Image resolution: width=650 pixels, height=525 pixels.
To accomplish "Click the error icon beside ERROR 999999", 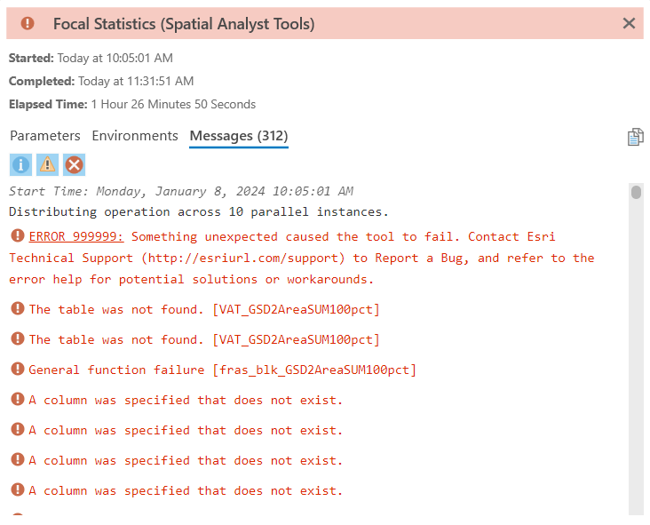I will (x=18, y=235).
